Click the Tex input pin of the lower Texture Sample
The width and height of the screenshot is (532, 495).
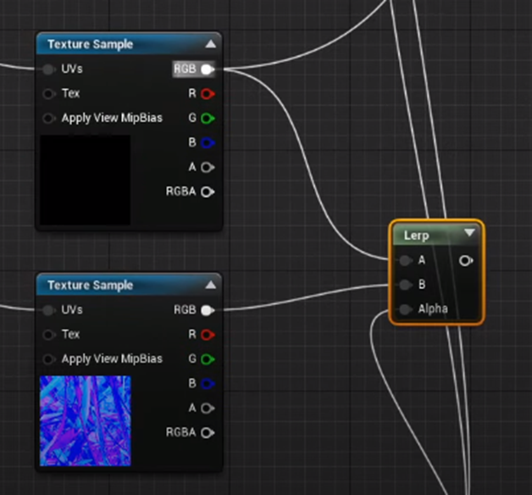point(48,335)
